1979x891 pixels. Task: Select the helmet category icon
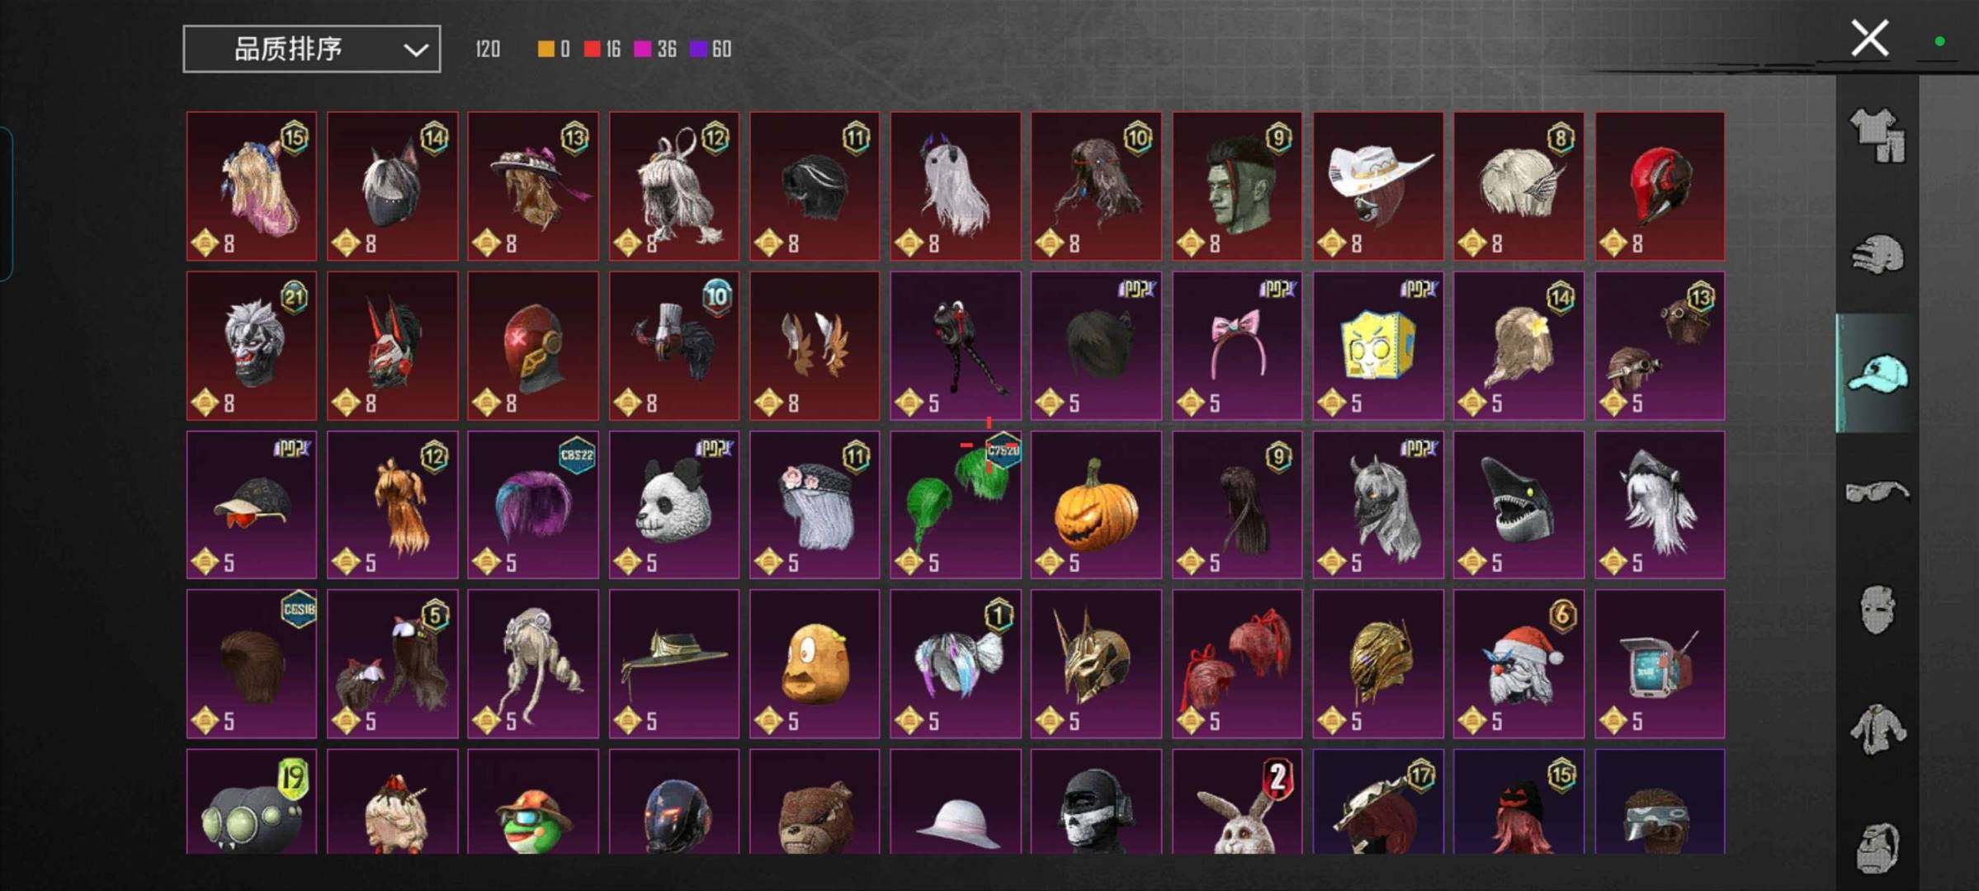pyautogui.click(x=1877, y=254)
